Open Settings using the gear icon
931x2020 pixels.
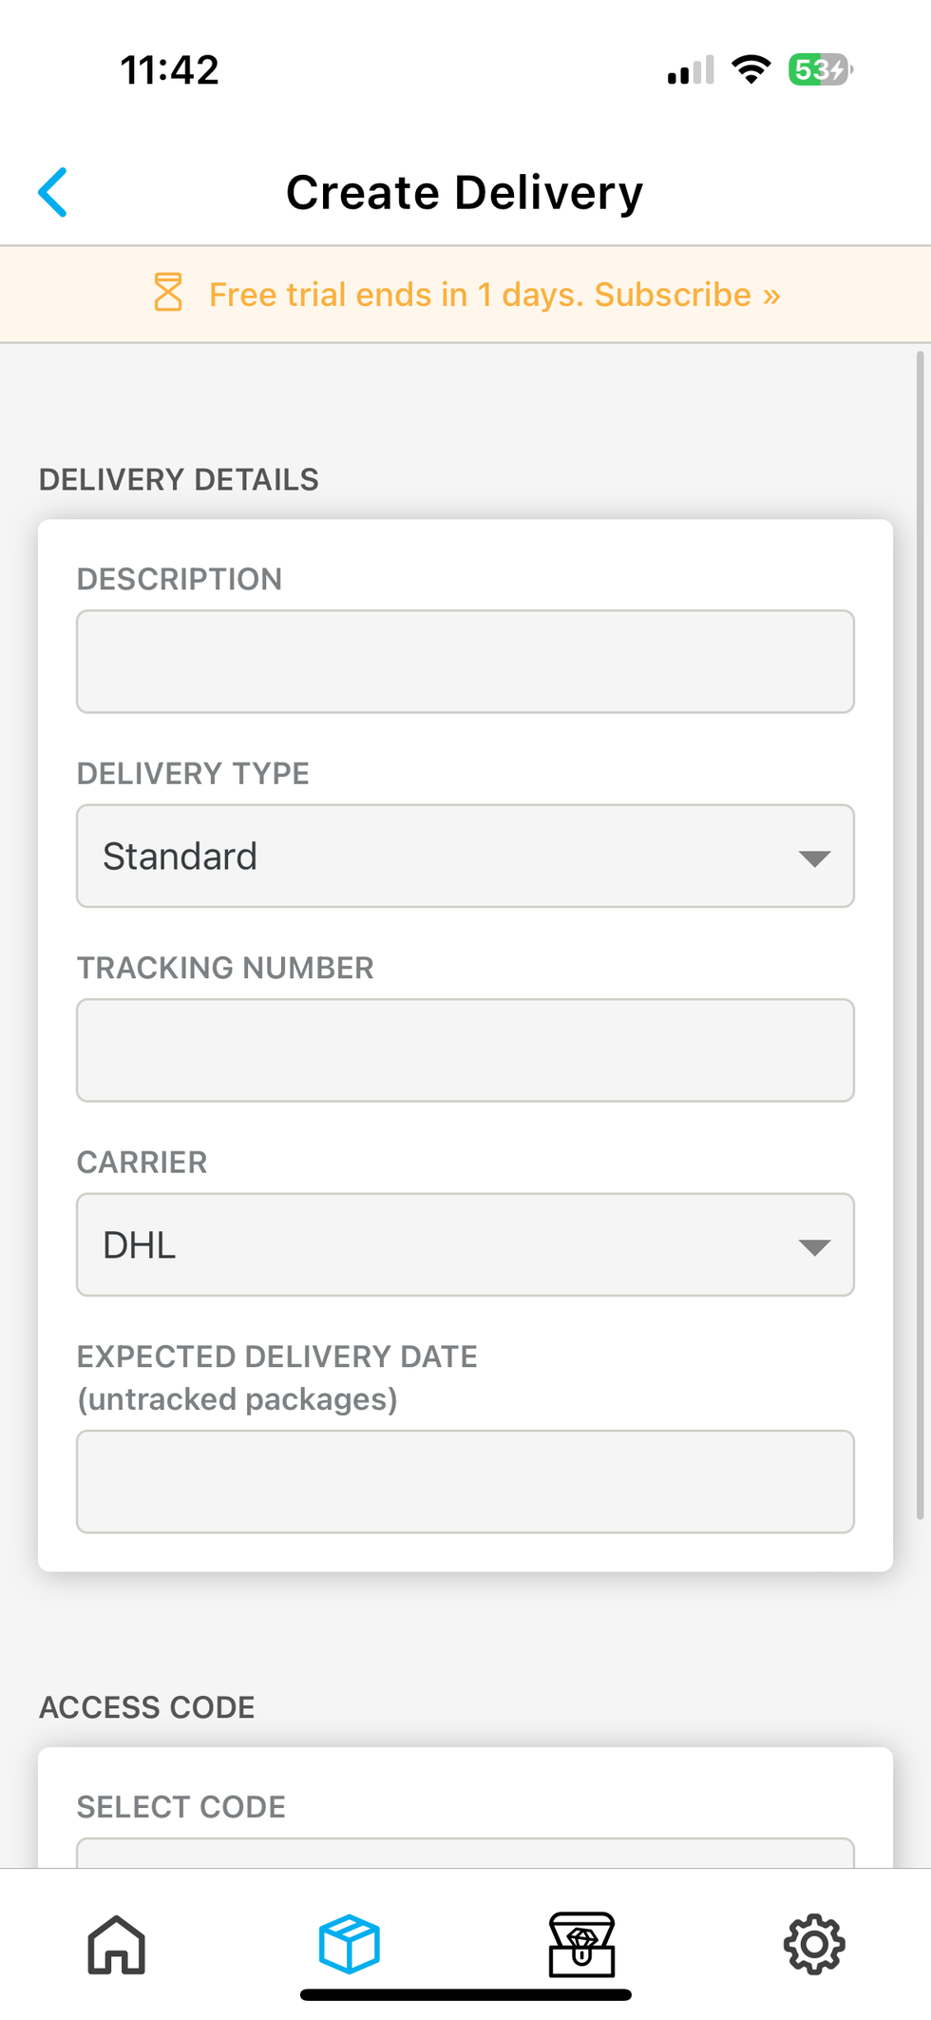click(814, 1944)
